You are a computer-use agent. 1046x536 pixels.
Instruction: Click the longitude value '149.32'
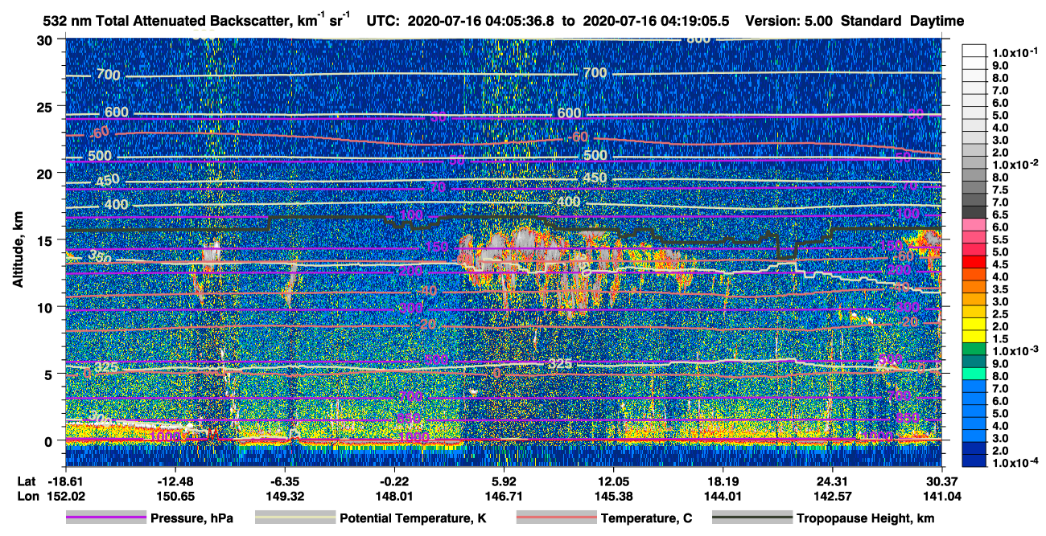[x=285, y=496]
